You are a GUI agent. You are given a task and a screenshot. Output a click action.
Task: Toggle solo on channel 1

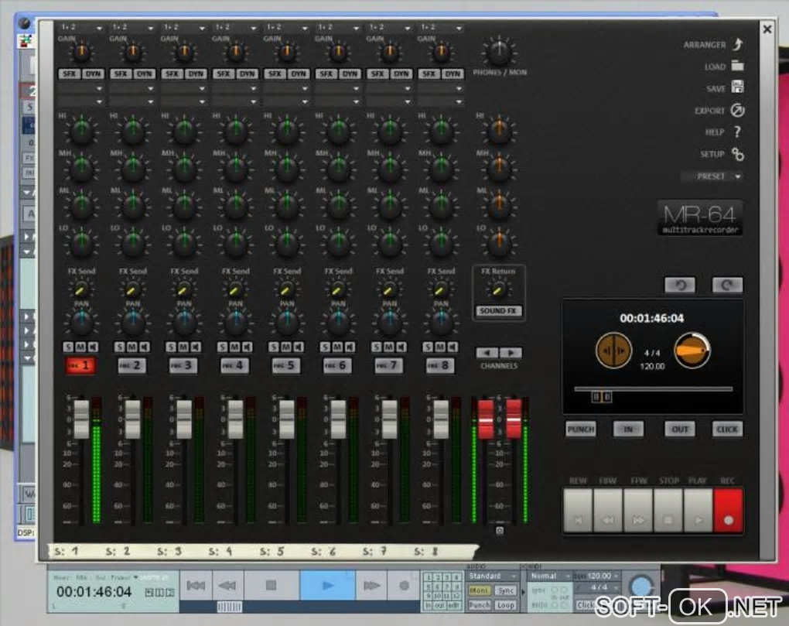pyautogui.click(x=68, y=347)
